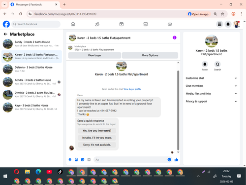Open the account profile picture menu
246x185 pixels.
tap(237, 24)
